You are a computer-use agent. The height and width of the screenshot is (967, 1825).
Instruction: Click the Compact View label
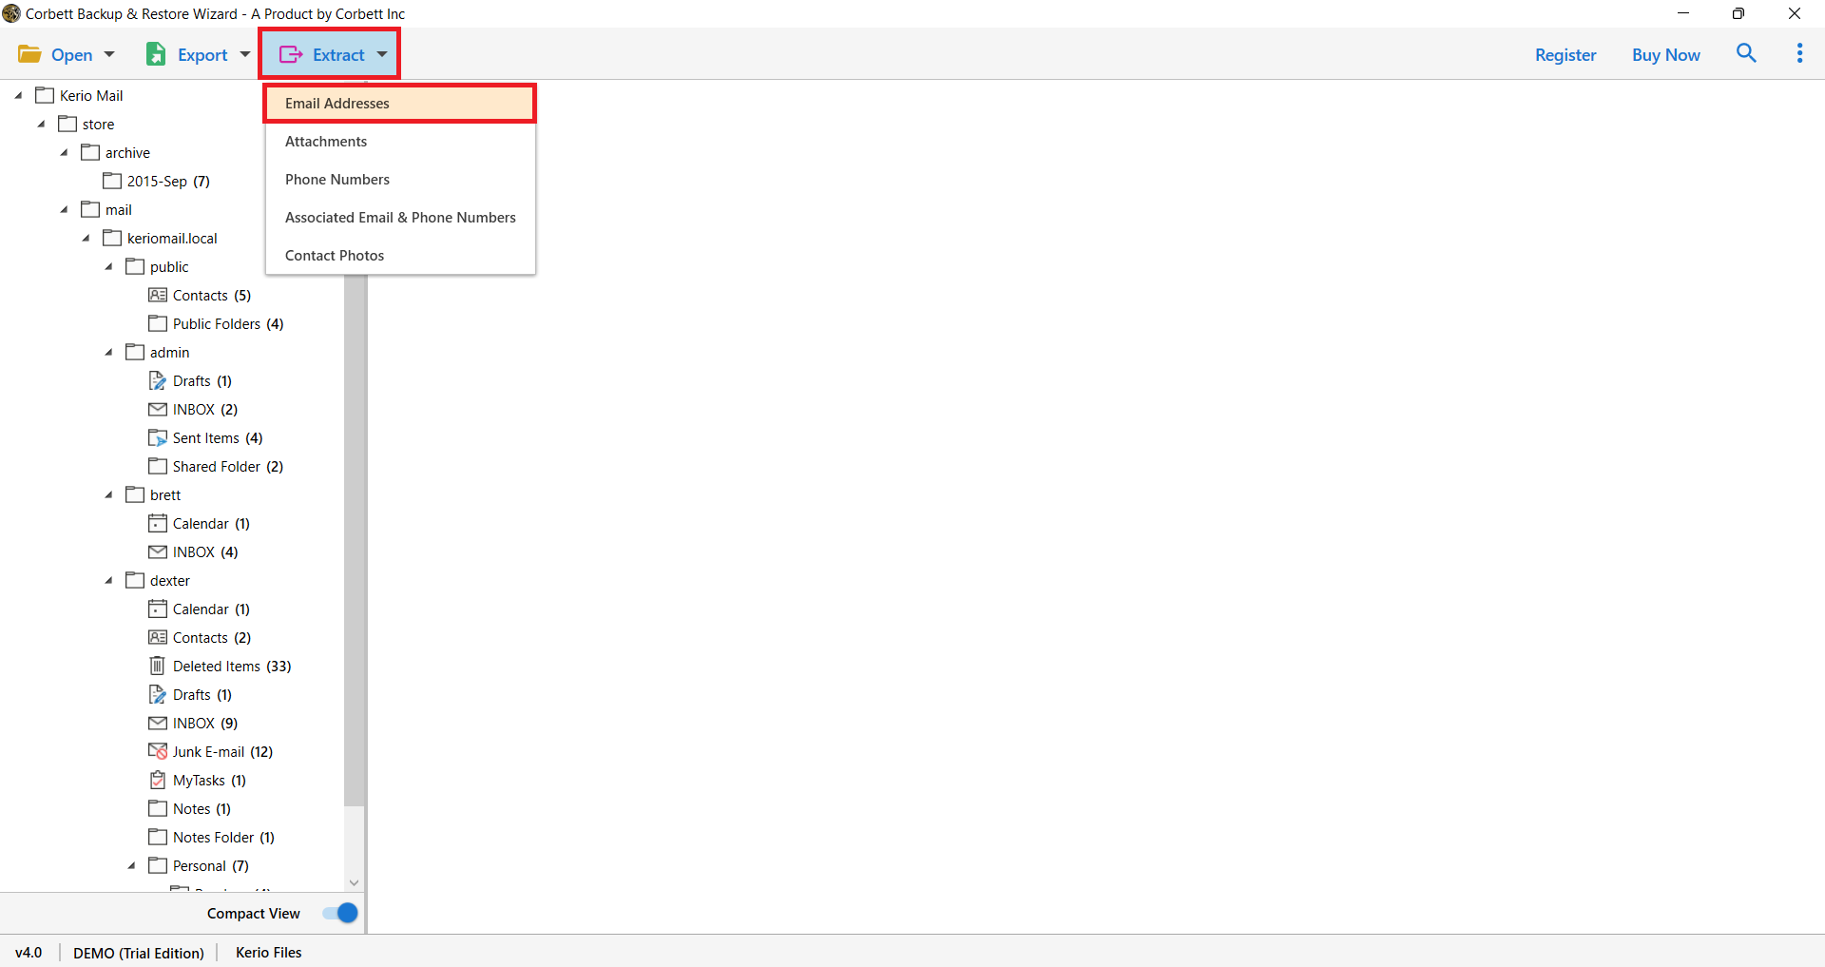tap(254, 913)
